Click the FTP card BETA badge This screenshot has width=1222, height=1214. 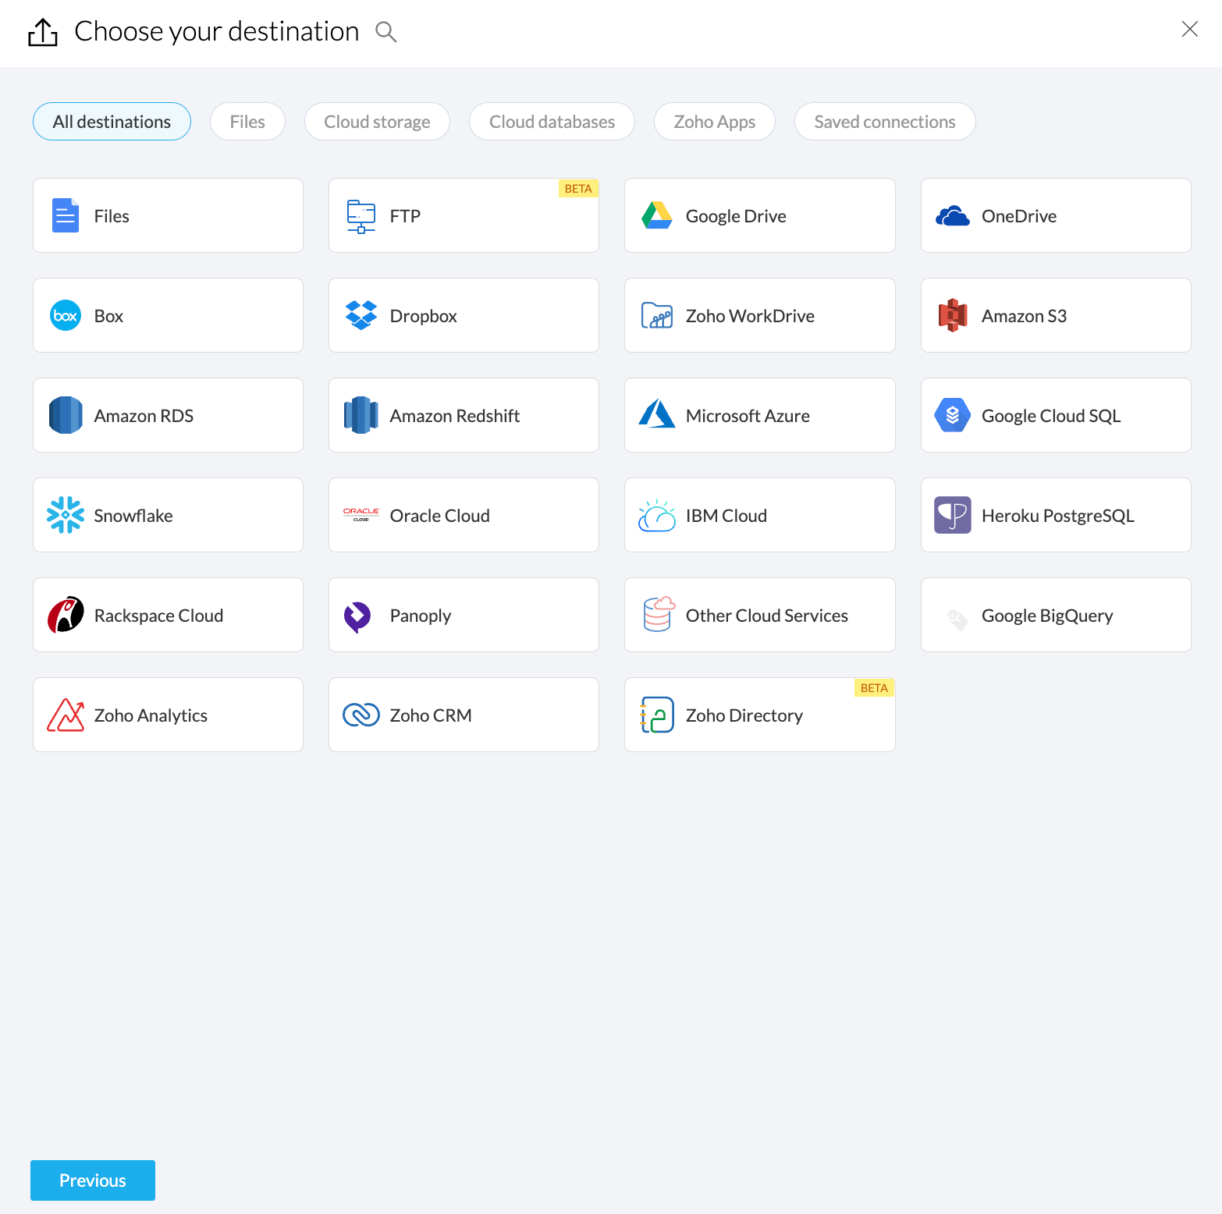pos(578,189)
